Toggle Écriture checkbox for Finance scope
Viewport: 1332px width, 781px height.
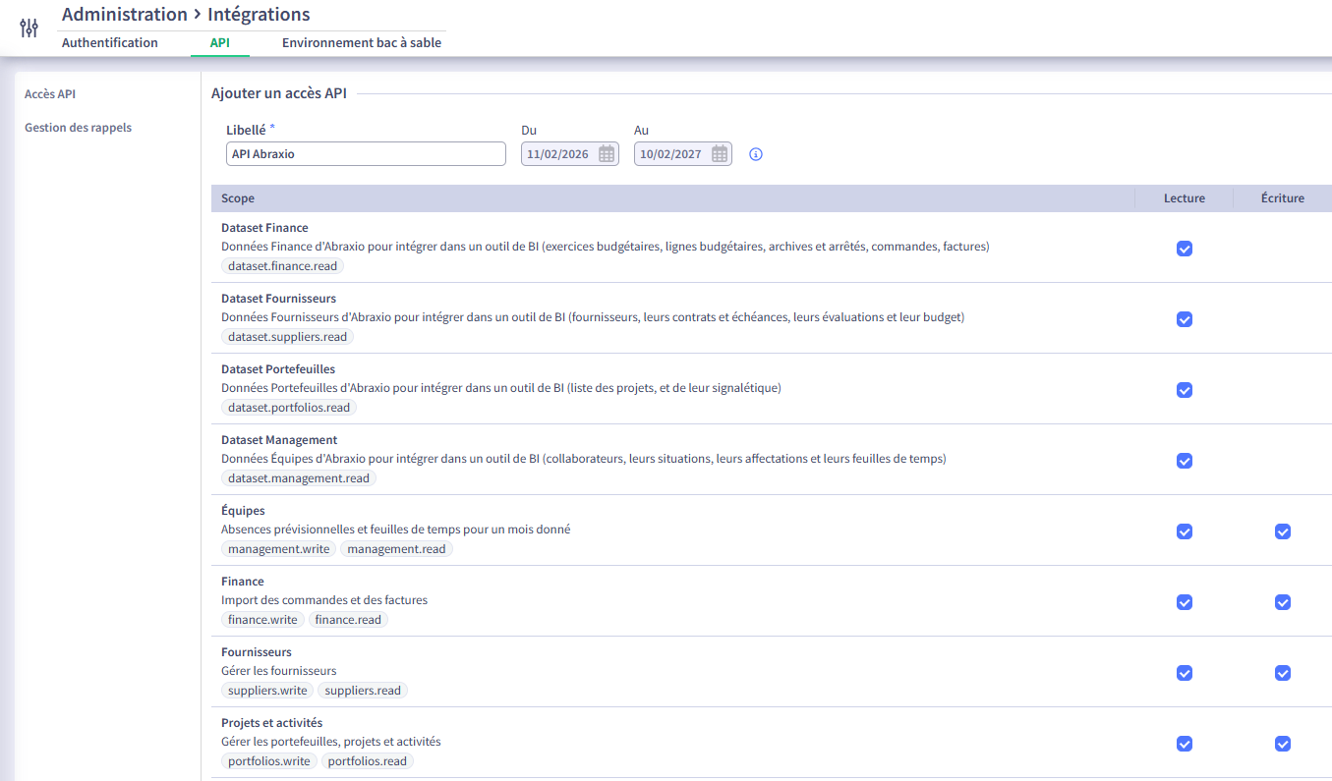click(1283, 602)
